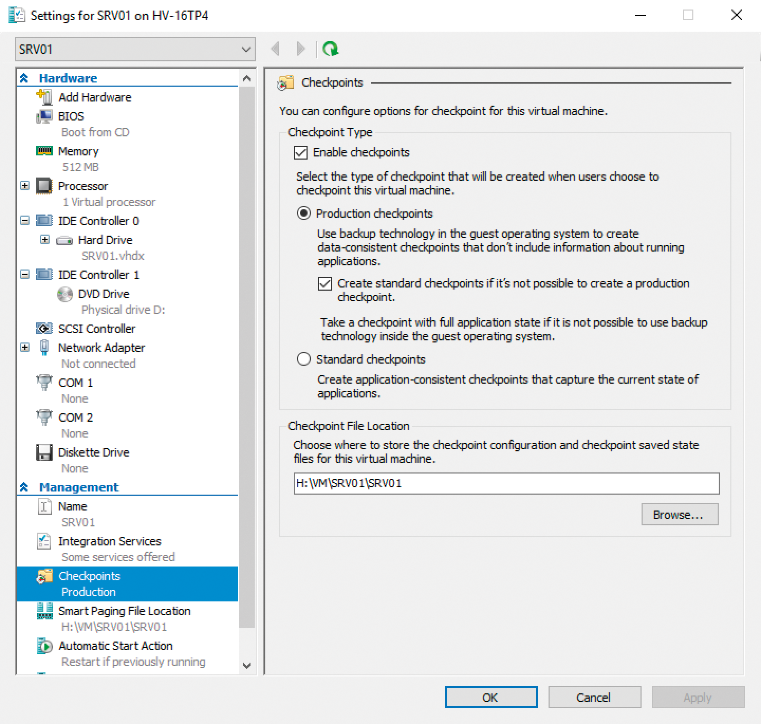Select the SCSI Controller item
Screen dimensions: 761x724
pos(96,328)
